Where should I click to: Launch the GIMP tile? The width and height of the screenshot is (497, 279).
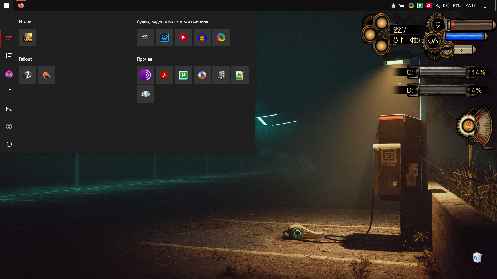tap(146, 37)
